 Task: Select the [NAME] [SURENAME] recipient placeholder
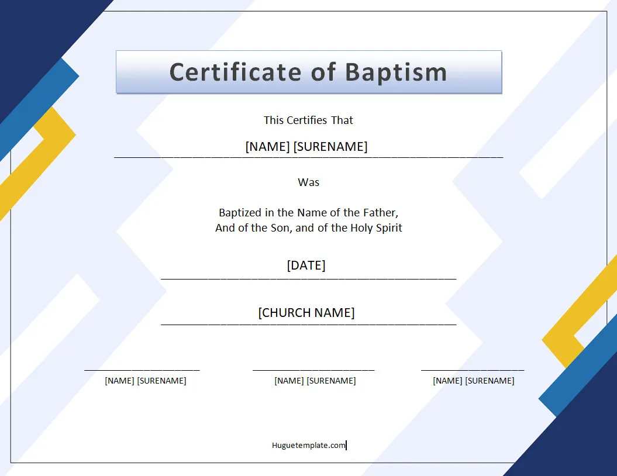[308, 146]
